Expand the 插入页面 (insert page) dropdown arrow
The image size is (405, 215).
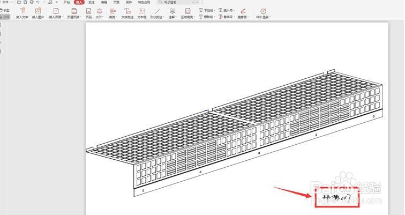[x=63, y=17]
